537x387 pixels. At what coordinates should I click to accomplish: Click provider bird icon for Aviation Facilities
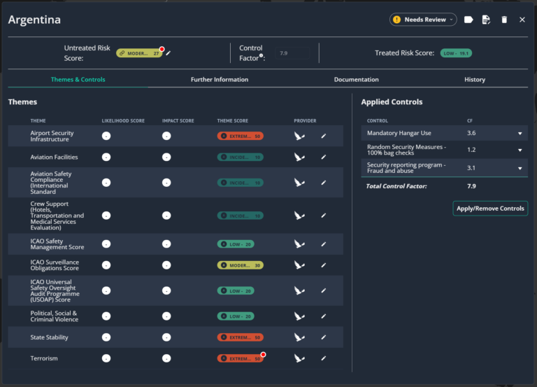point(299,157)
